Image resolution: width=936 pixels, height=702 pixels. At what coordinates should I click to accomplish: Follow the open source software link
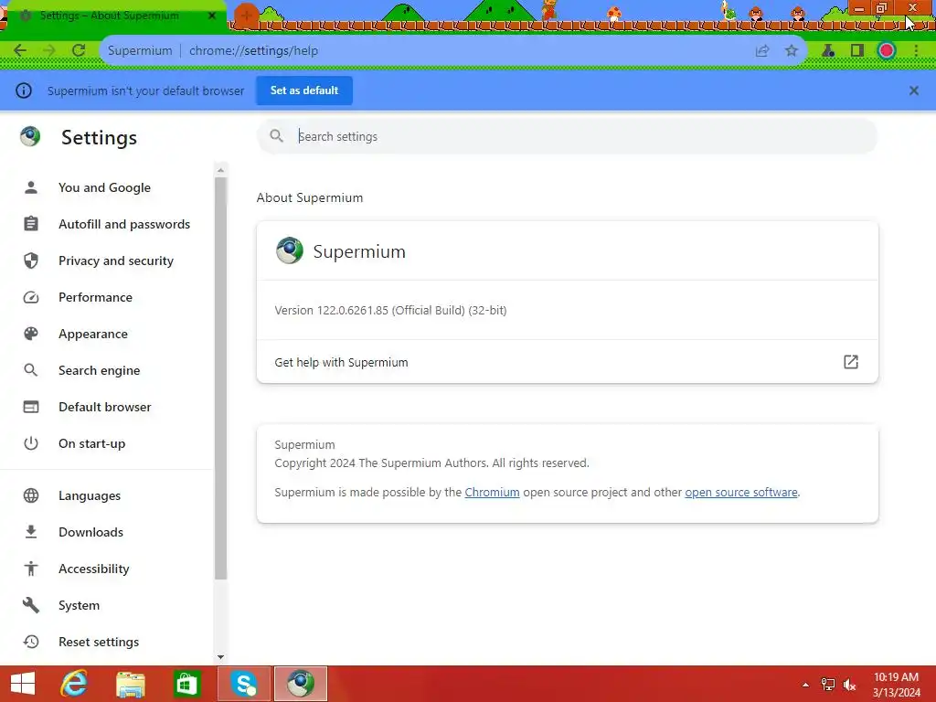740,493
